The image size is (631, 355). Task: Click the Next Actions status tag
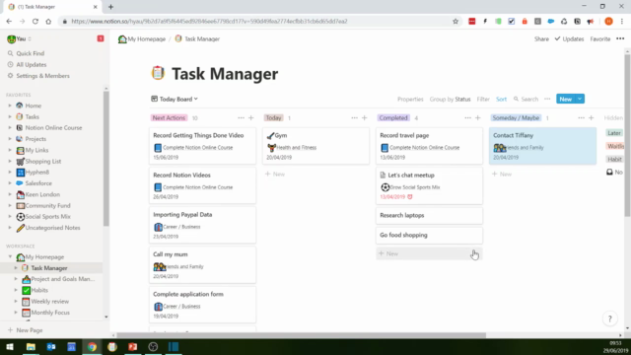(169, 118)
